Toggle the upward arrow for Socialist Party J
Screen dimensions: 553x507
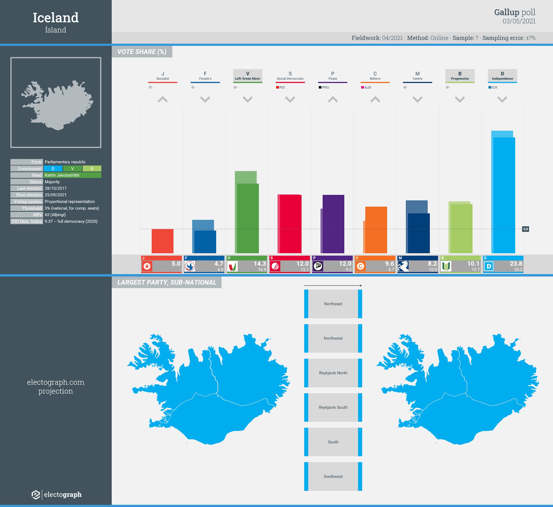click(x=166, y=99)
